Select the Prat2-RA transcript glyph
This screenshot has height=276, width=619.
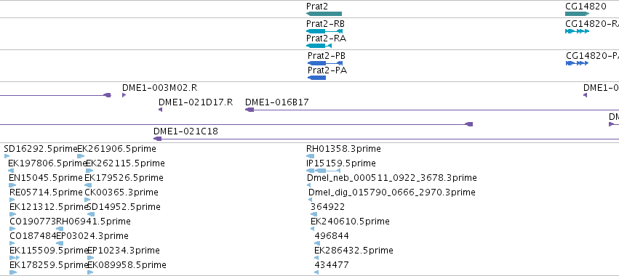coord(319,46)
